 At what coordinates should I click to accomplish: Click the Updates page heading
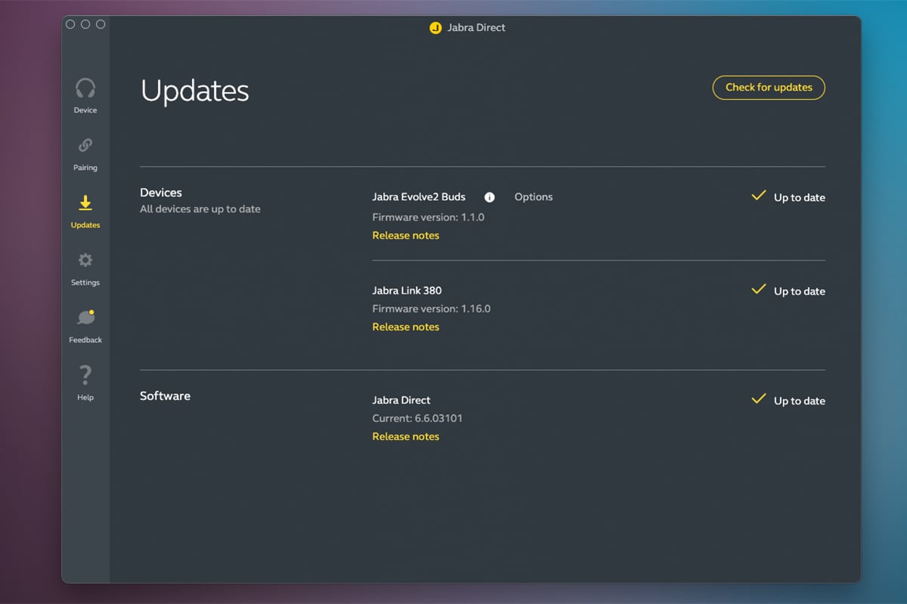[x=195, y=91]
